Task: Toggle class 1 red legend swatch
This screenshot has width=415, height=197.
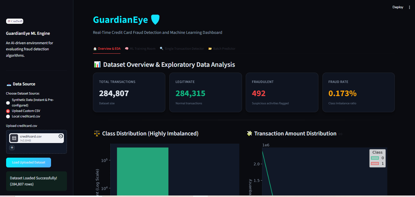Action: (375, 164)
